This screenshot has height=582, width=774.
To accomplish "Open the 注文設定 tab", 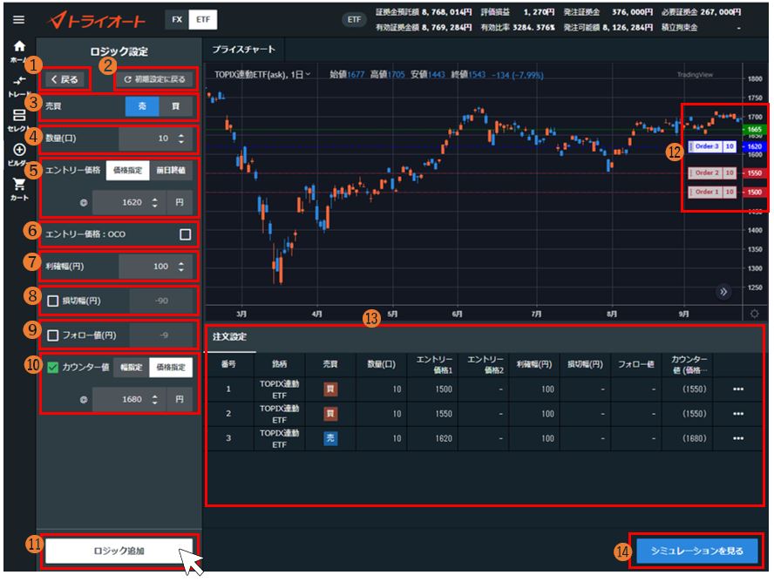I will tap(229, 337).
